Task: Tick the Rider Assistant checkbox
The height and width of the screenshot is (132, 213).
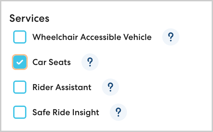Action: [x=20, y=87]
